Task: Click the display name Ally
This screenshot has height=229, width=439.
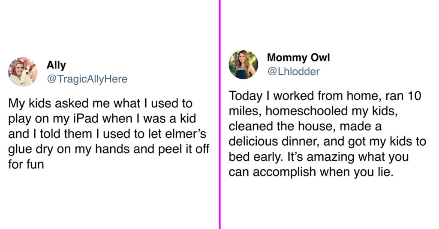Action: point(56,65)
